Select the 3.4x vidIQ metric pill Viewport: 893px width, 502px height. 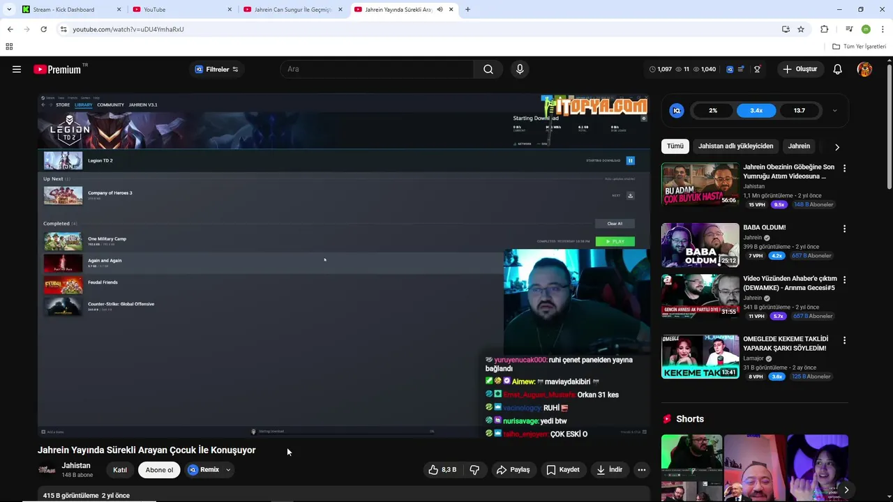[x=756, y=110]
